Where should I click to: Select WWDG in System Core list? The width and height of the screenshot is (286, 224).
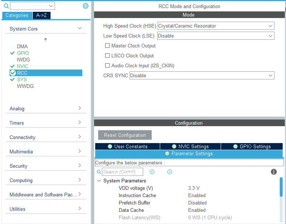(25, 86)
